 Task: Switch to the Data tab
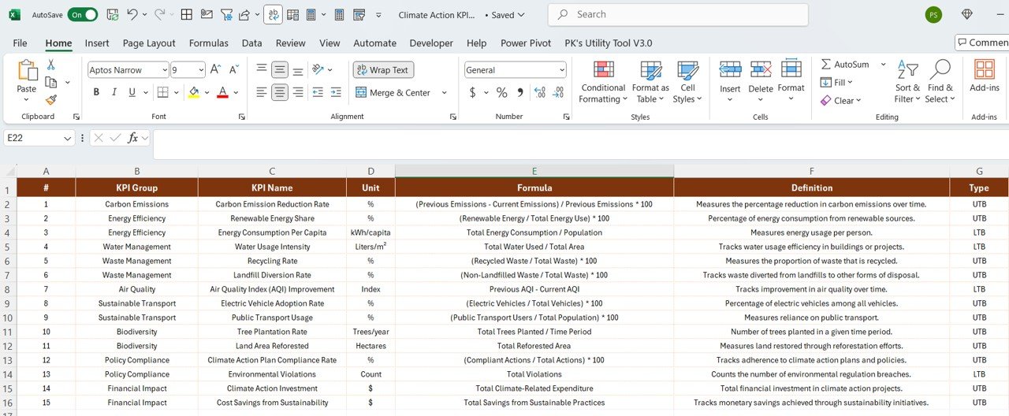(x=252, y=43)
